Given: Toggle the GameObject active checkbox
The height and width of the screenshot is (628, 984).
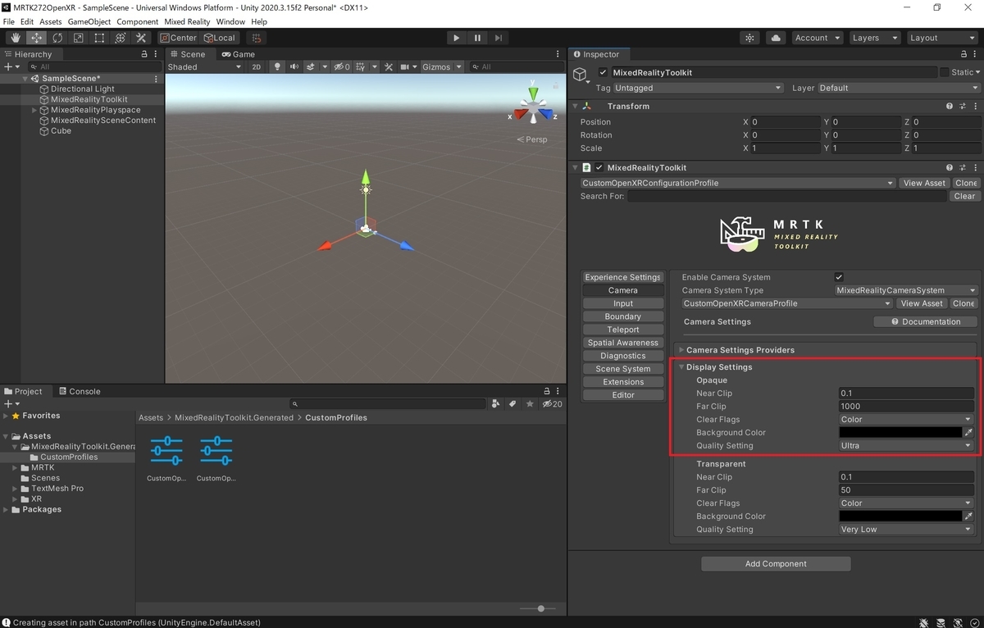Looking at the screenshot, I should point(604,73).
